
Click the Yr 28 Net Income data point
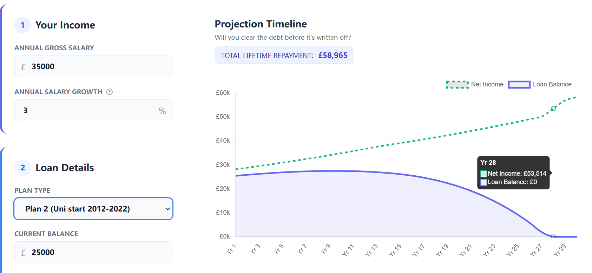click(x=553, y=109)
